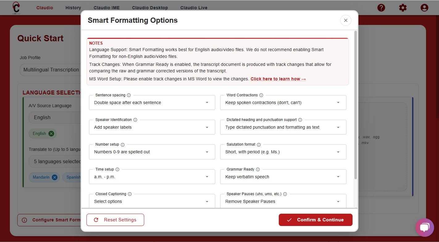Expand the Time setup dropdown
Viewport: 439px width, 242px height.
pos(152,177)
